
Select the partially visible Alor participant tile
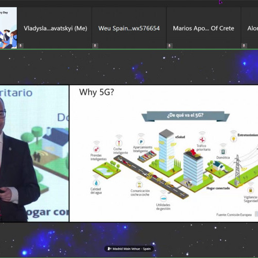(249, 28)
